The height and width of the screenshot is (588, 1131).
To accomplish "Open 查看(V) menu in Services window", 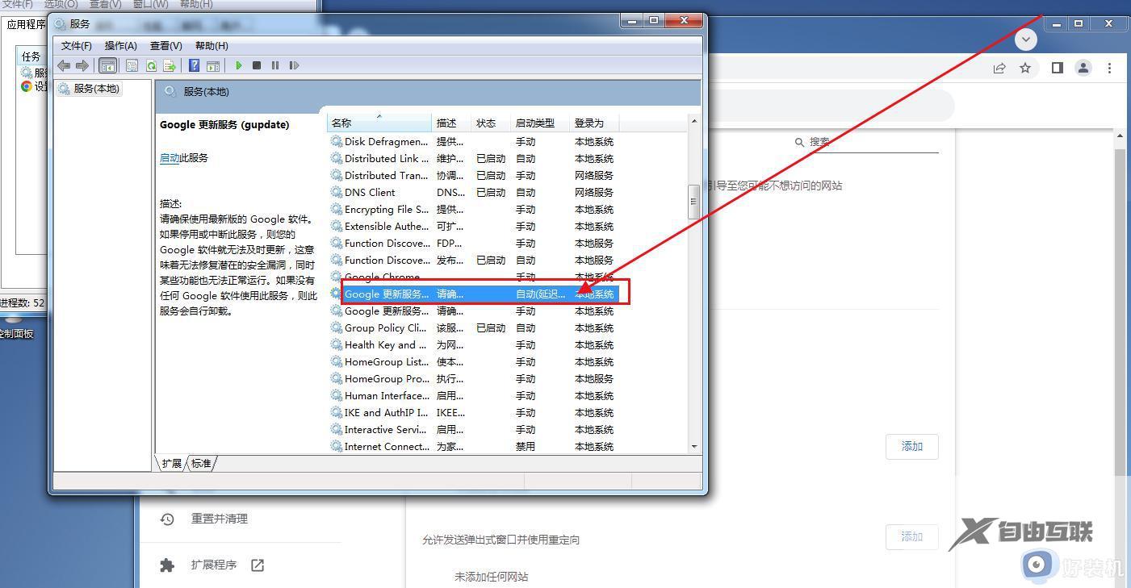I will tap(165, 46).
